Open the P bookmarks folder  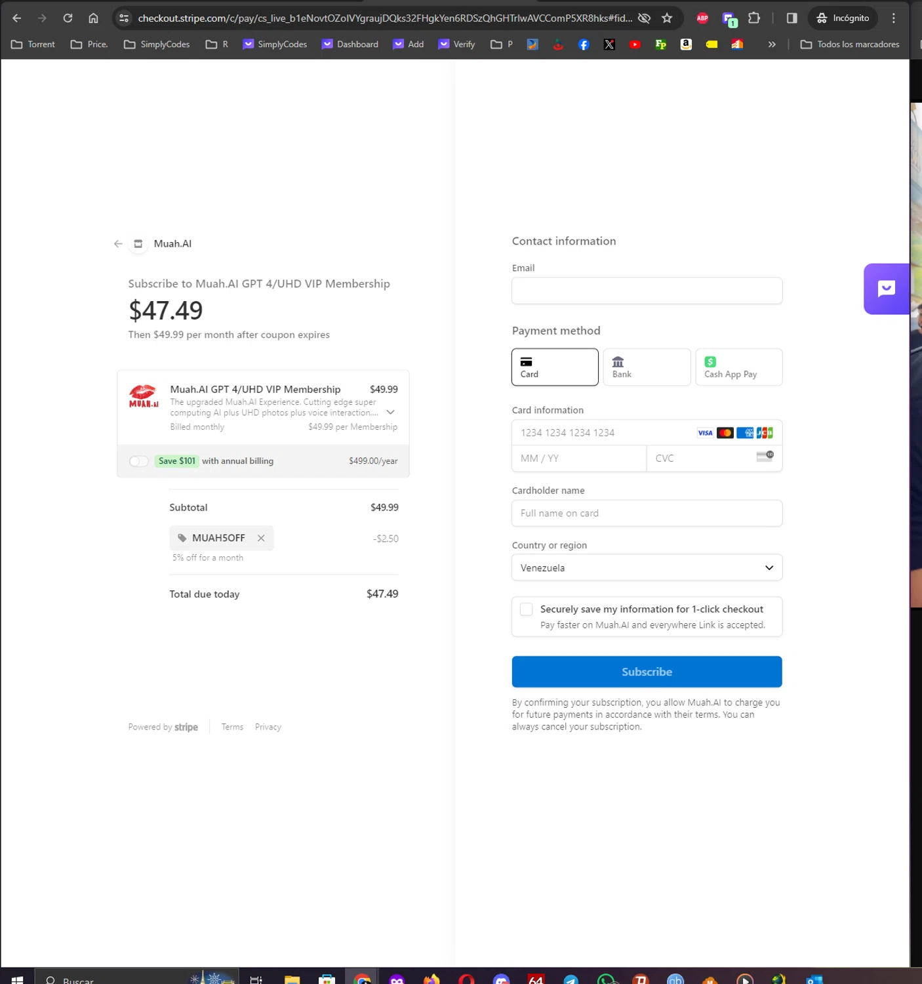[502, 45]
